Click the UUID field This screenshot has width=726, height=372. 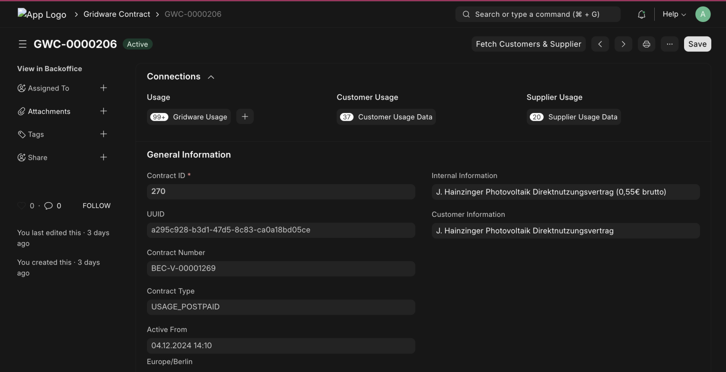click(281, 230)
